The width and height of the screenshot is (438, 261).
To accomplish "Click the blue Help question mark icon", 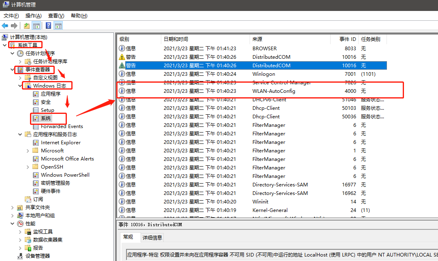I will coord(48,26).
